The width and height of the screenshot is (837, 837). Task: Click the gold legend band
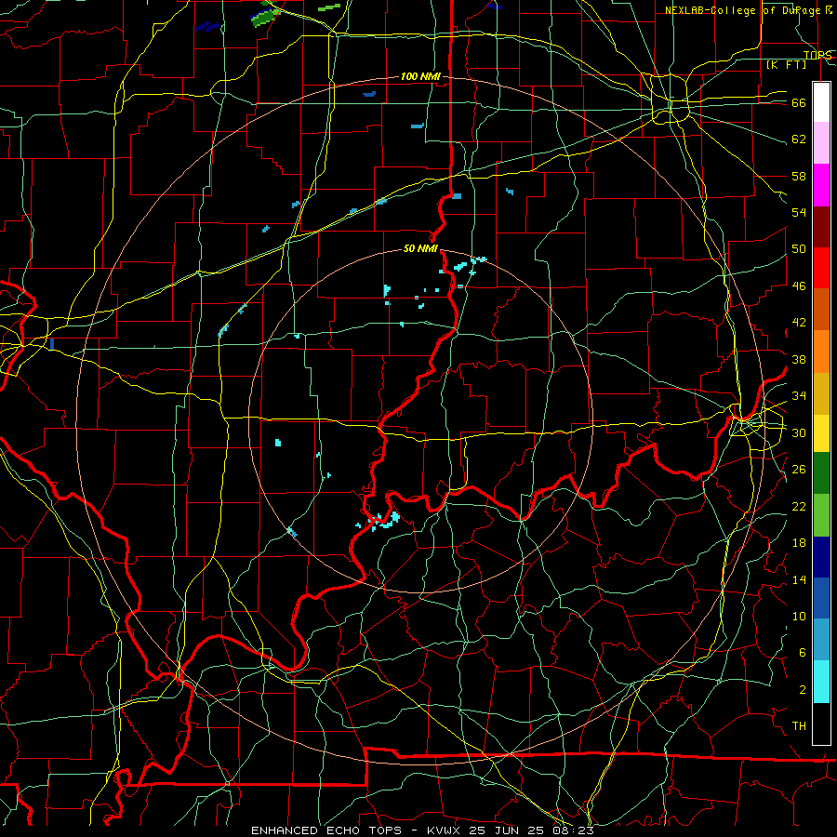point(821,393)
